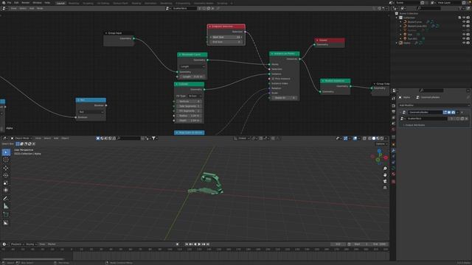
Task: Click the Play animation button
Action: [x=199, y=244]
